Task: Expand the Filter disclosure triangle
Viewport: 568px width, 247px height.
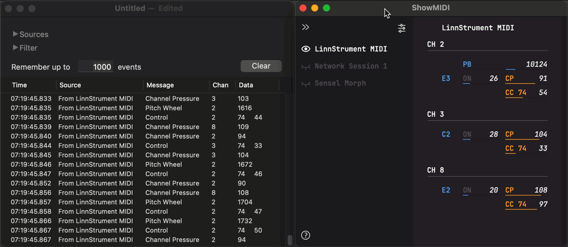Action: [15, 48]
